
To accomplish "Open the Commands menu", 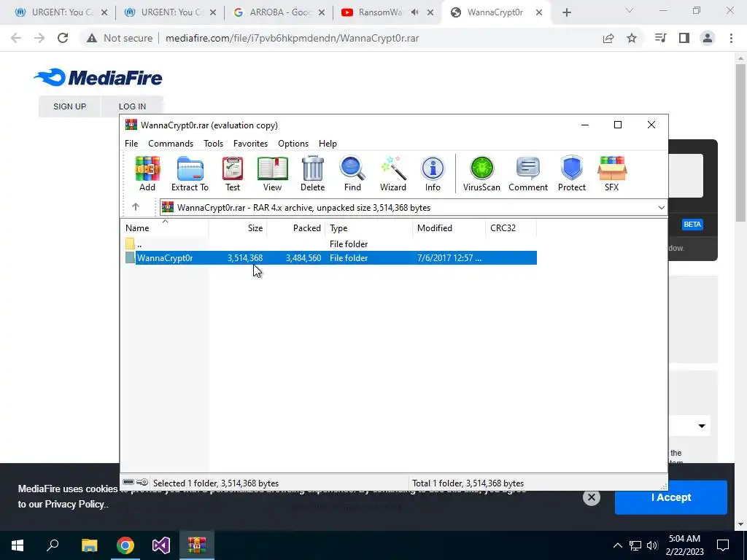I will pyautogui.click(x=171, y=144).
